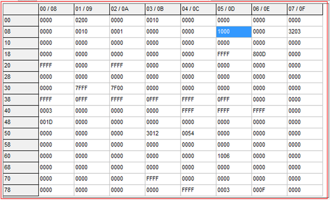Screen dimensions: 330x200
Task: Select the 00 / 08 column header
Action: tap(56, 9)
